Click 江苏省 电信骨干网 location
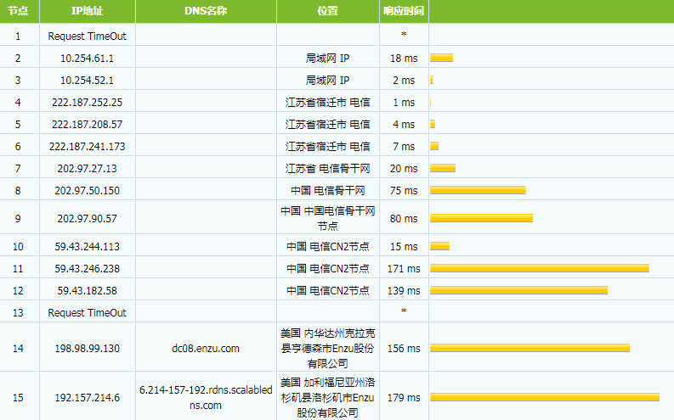This screenshot has height=420, width=674. pyautogui.click(x=327, y=169)
